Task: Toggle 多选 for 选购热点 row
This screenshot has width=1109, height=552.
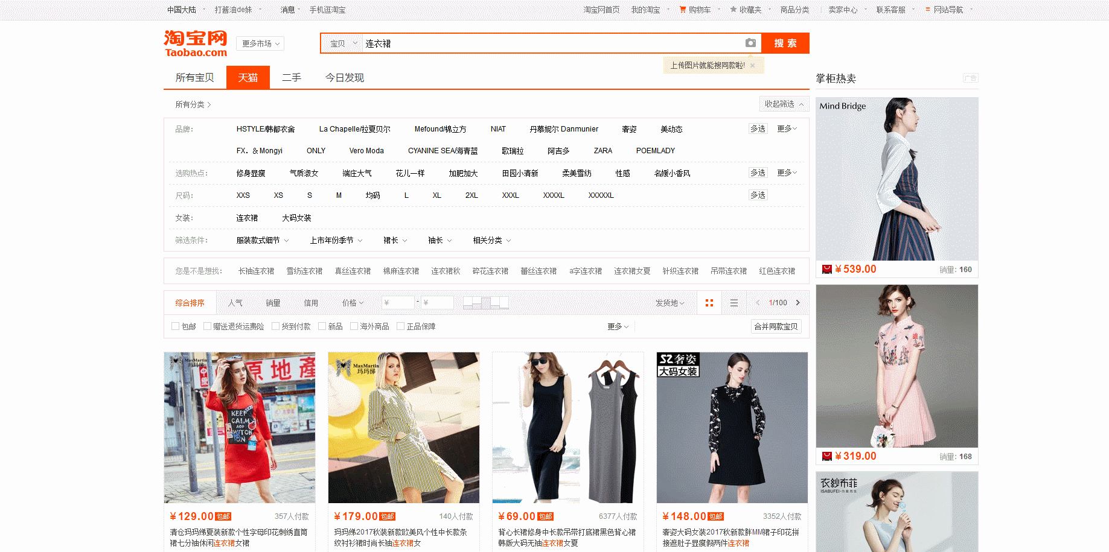Action: click(x=758, y=173)
